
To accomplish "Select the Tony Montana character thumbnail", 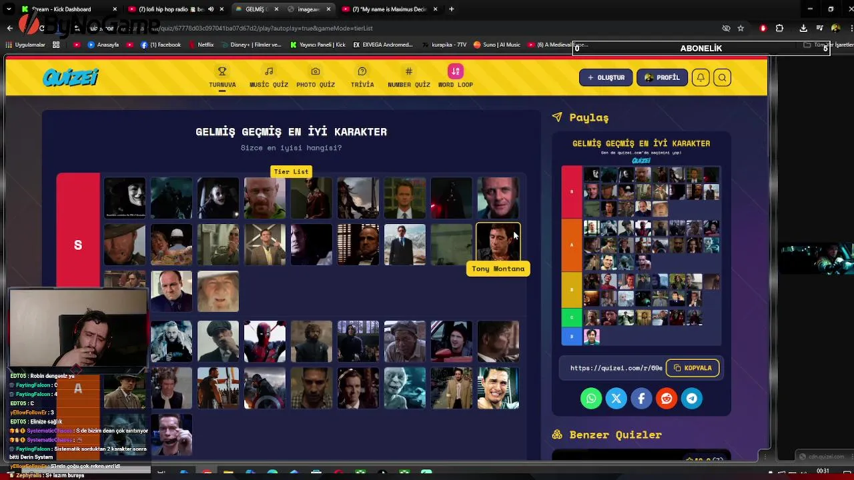I will [498, 243].
